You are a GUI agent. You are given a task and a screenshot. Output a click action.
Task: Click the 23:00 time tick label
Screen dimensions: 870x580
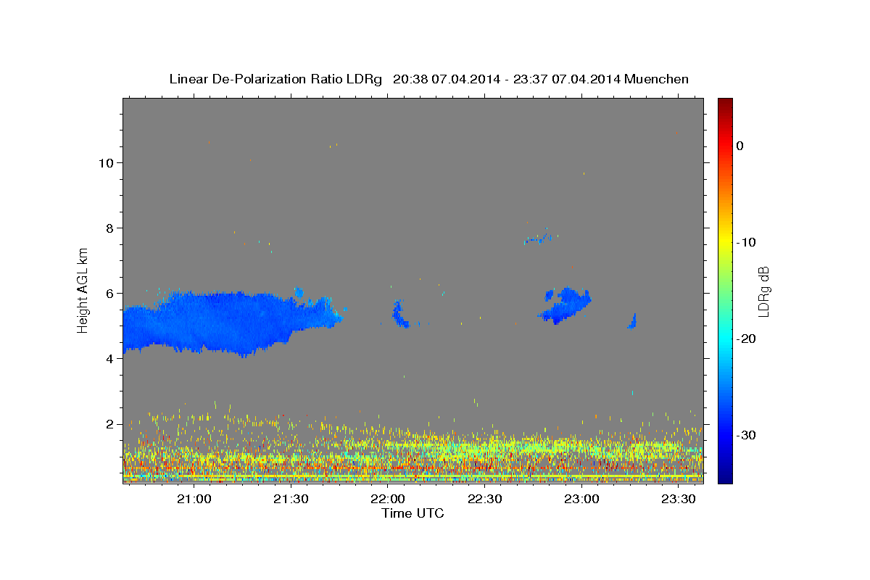click(581, 499)
